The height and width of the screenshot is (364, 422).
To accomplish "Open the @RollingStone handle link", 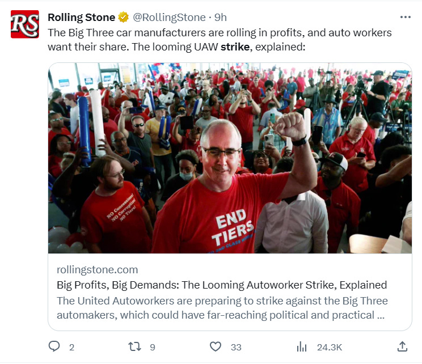I will pyautogui.click(x=169, y=18).
